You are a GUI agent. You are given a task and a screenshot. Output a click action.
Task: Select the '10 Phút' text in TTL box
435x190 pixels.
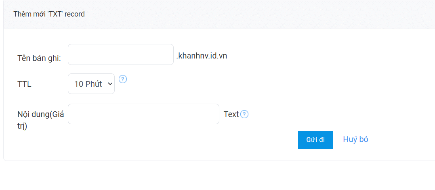88,84
